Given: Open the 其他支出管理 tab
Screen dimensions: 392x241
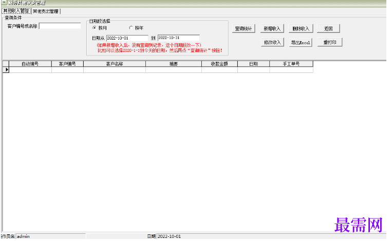Looking at the screenshot, I should pyautogui.click(x=46, y=11).
